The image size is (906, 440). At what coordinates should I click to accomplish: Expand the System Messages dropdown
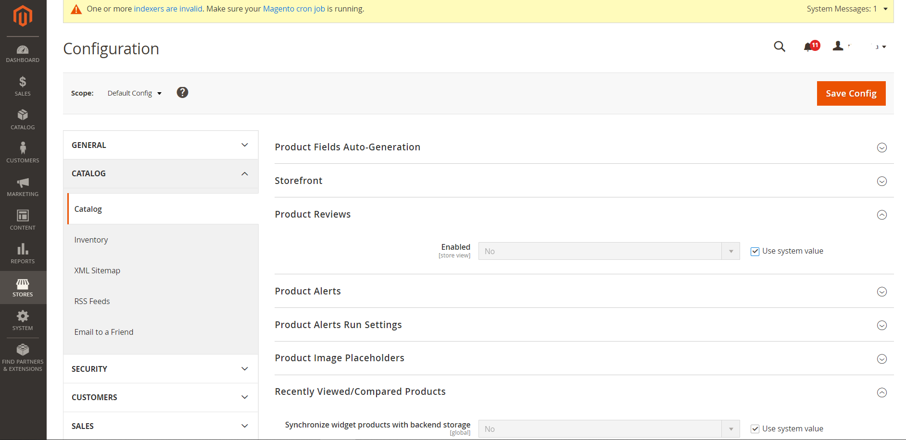tap(886, 9)
